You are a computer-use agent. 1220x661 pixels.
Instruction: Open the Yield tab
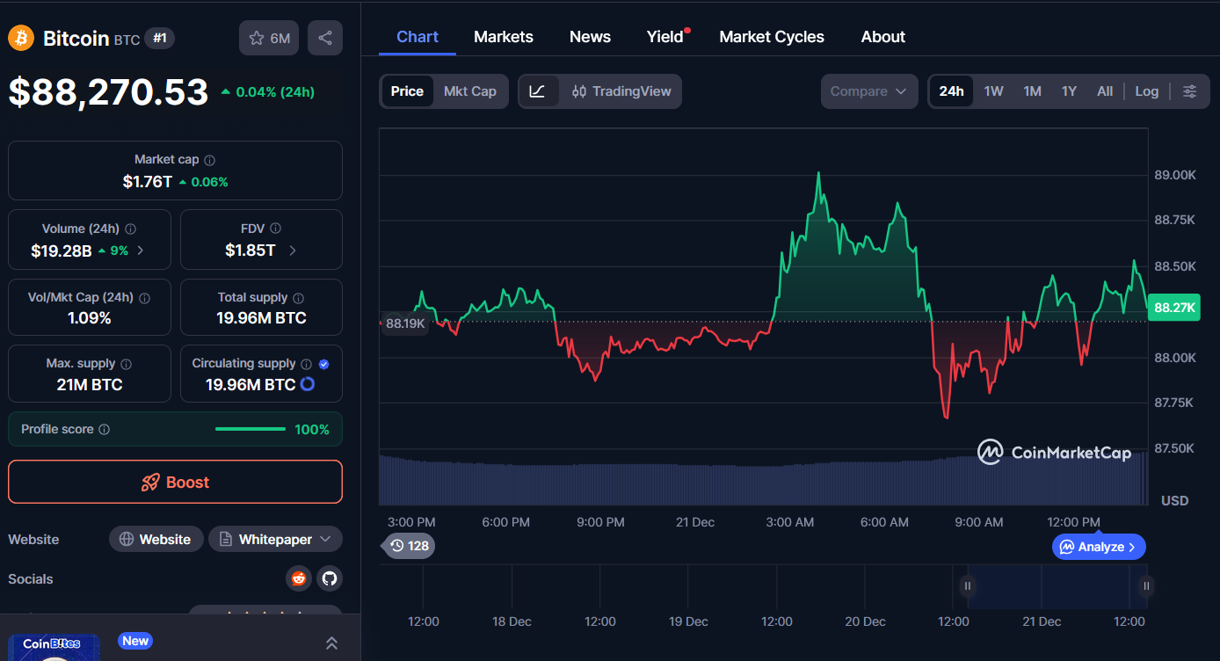pyautogui.click(x=665, y=37)
